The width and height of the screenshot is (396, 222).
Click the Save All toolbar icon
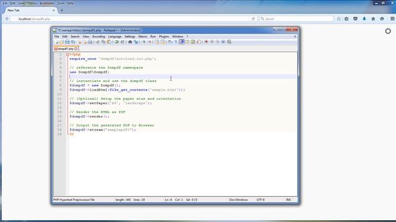(x=73, y=42)
